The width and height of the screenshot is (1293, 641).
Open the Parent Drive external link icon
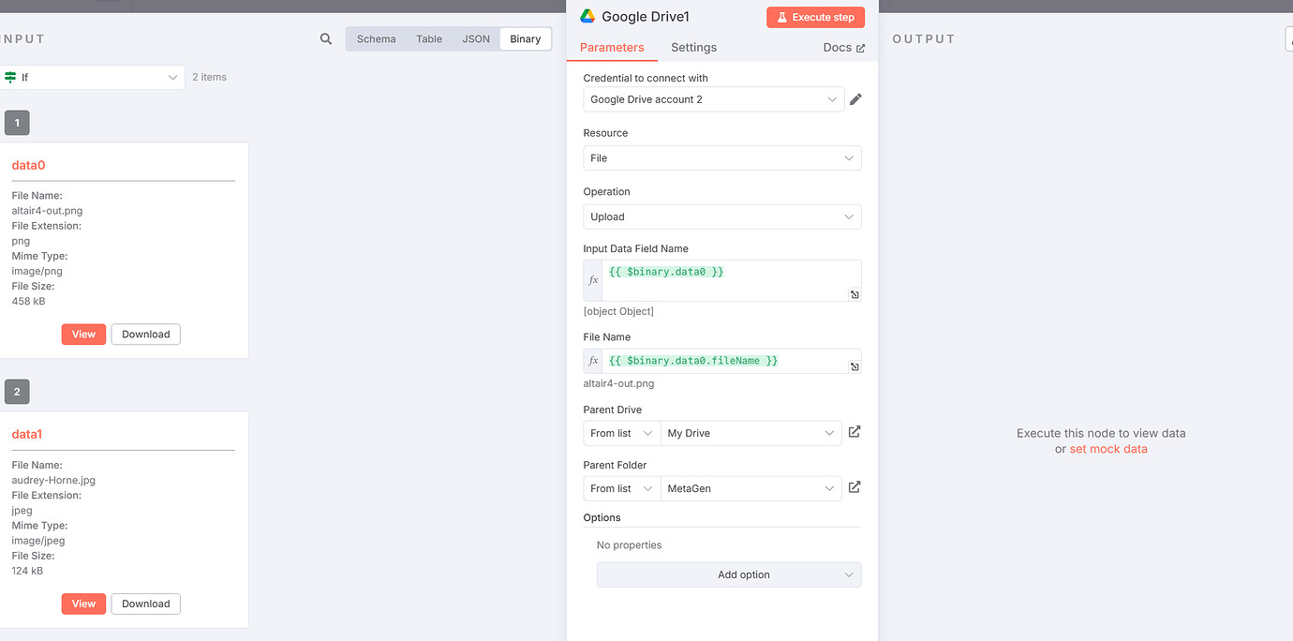point(855,432)
